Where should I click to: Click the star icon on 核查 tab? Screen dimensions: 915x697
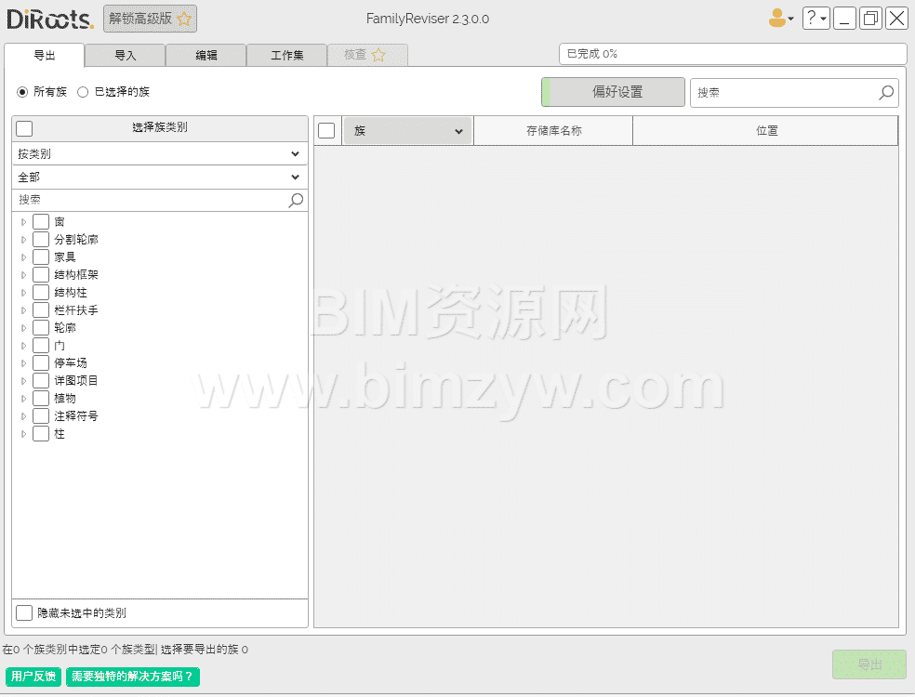click(378, 55)
